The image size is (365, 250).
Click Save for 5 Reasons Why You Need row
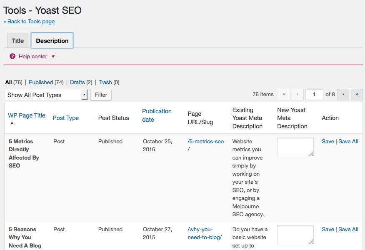coord(328,230)
